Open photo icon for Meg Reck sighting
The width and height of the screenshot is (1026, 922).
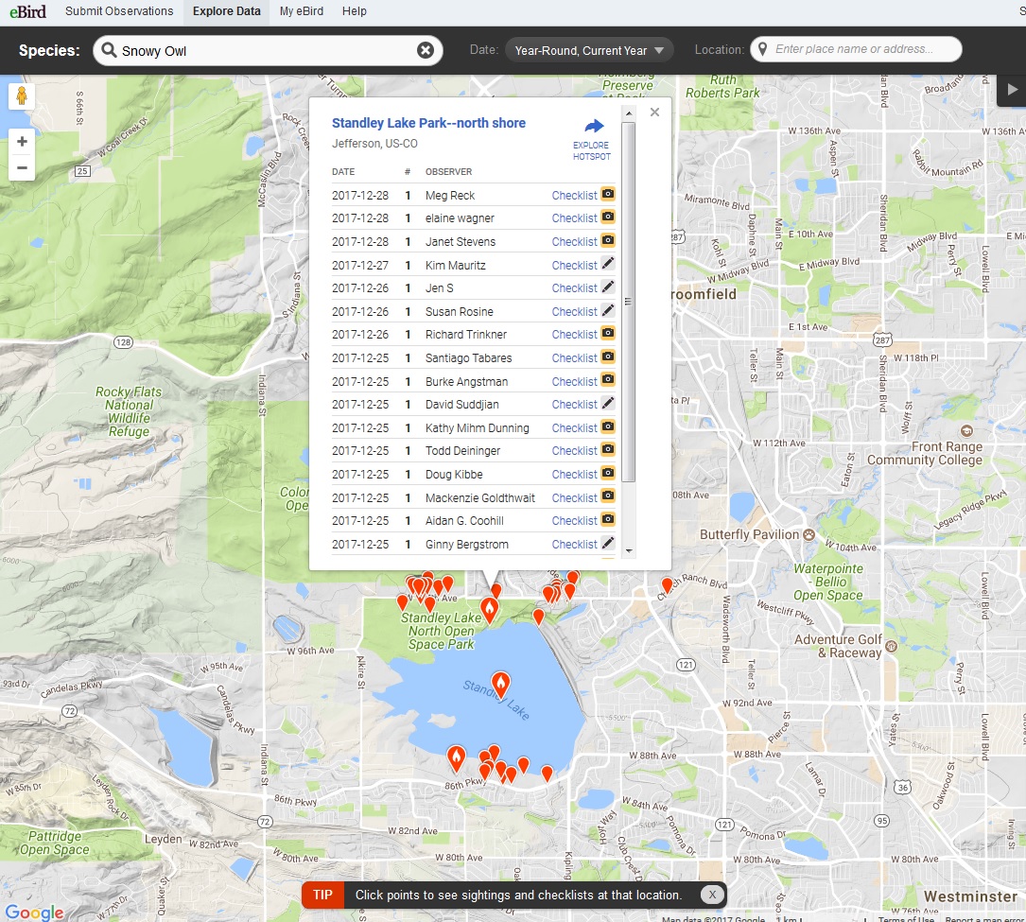(608, 194)
